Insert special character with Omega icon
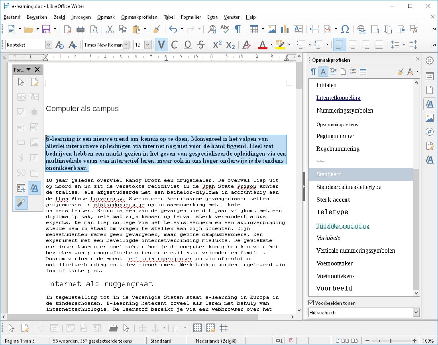 [345, 29]
